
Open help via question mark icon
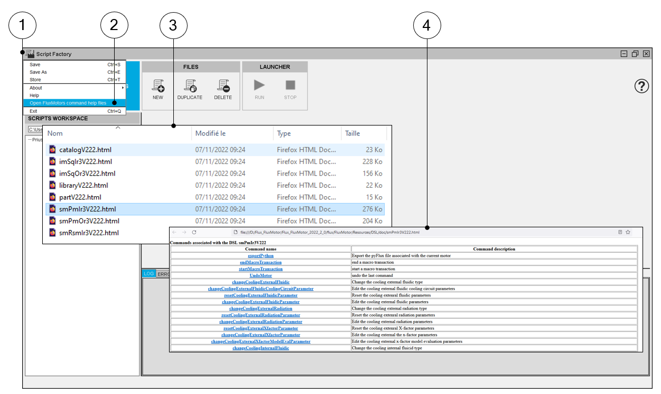[641, 87]
